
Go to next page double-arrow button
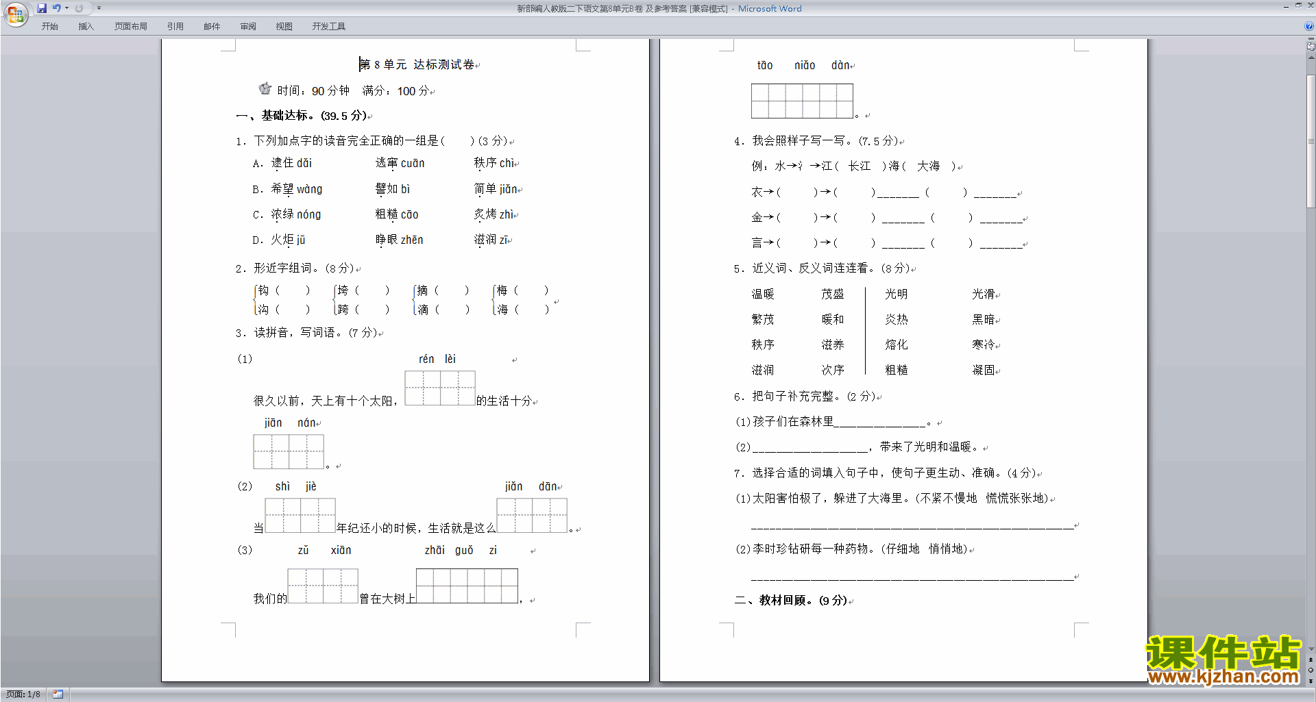[x=1311, y=681]
